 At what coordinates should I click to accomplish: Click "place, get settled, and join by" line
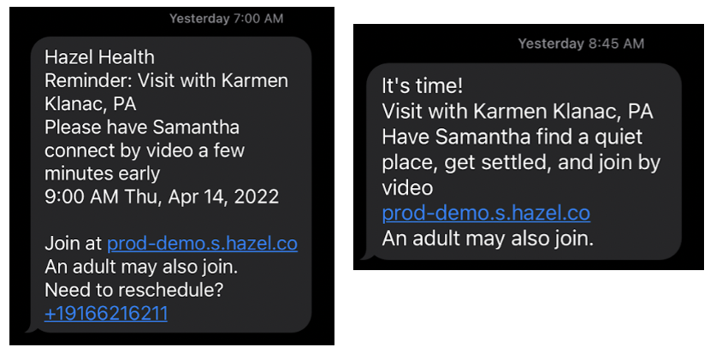tap(521, 162)
